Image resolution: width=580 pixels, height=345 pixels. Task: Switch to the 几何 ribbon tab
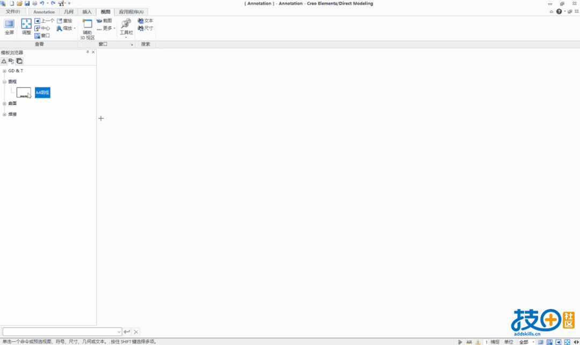(x=68, y=12)
